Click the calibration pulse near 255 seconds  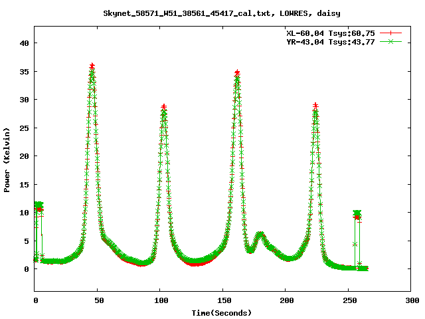tap(357, 214)
